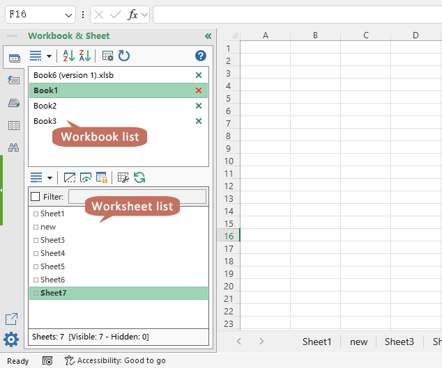The width and height of the screenshot is (442, 368).
Task: Close Book6 (version 1).xlsb workbook
Action: tap(199, 75)
